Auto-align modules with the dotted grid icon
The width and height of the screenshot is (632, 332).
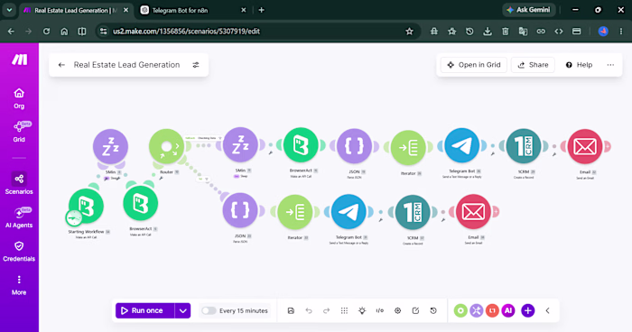pos(344,310)
